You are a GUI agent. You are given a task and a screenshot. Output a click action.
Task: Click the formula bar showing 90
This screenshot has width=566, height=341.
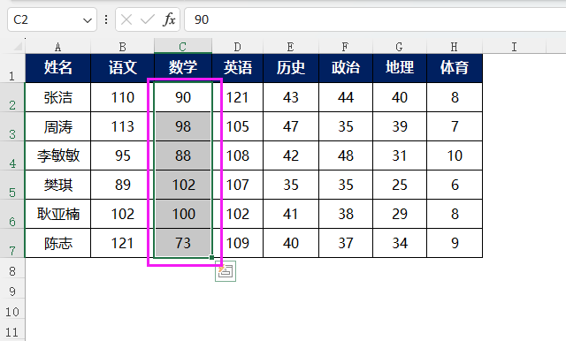pos(375,19)
